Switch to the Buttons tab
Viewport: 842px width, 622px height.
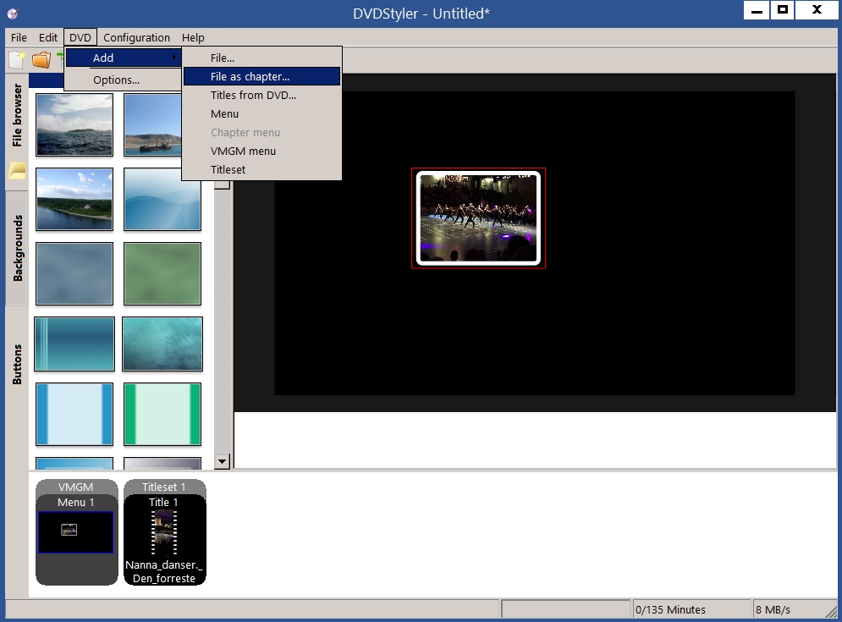click(17, 364)
